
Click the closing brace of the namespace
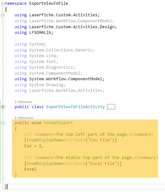[x=6, y=186]
